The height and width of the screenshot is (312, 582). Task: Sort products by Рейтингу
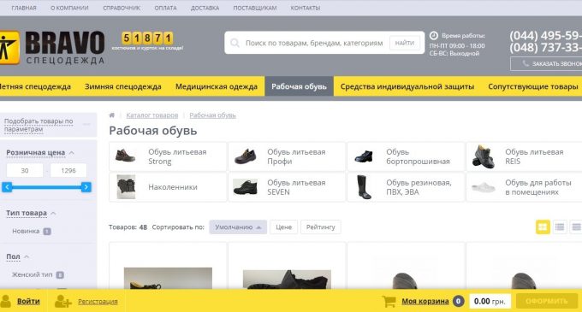click(321, 227)
